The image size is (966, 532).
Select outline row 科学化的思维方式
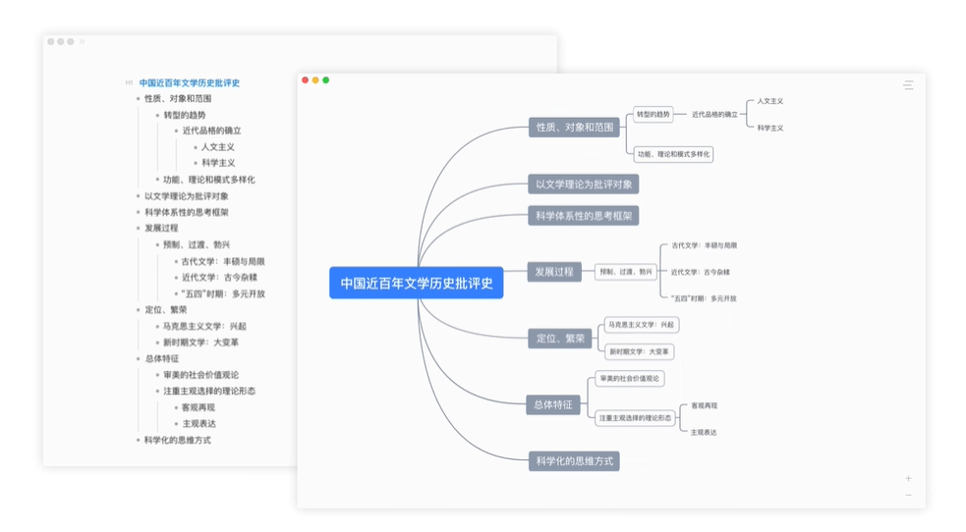pos(178,441)
